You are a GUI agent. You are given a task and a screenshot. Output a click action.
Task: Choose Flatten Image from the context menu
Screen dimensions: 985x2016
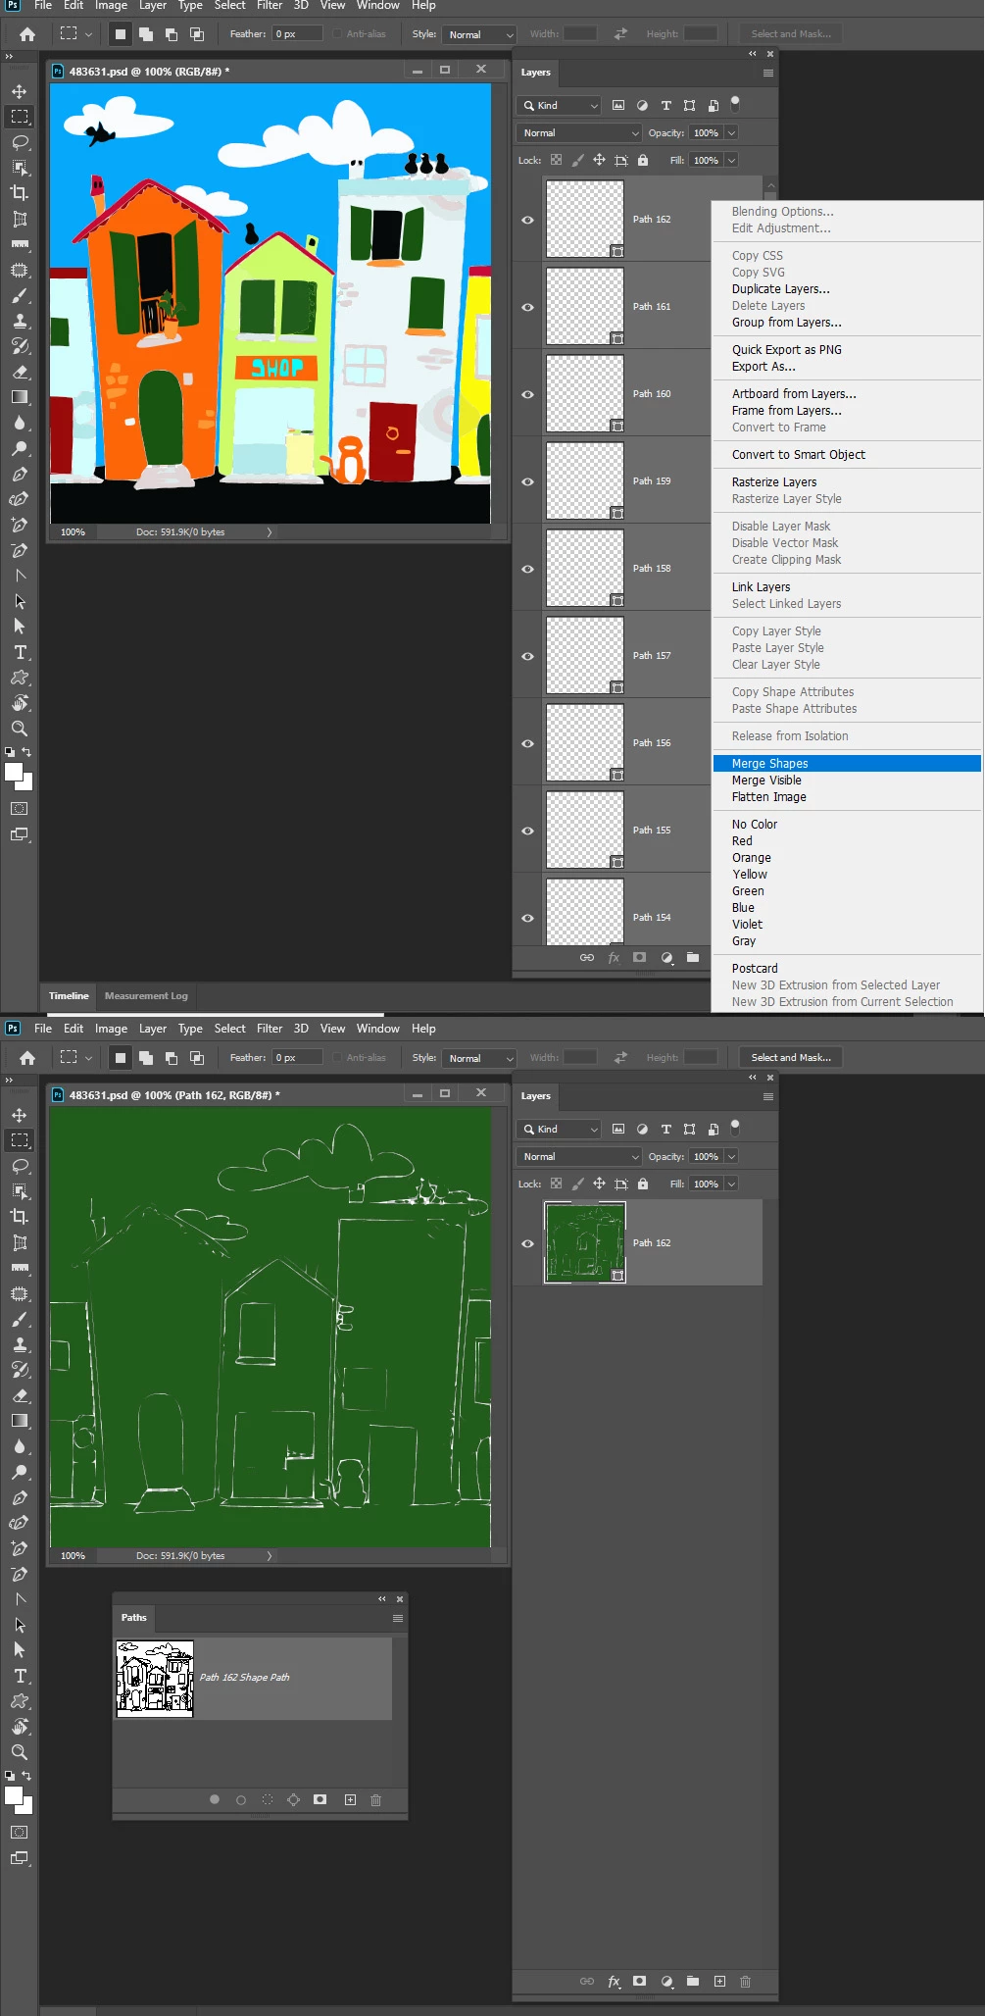click(769, 796)
